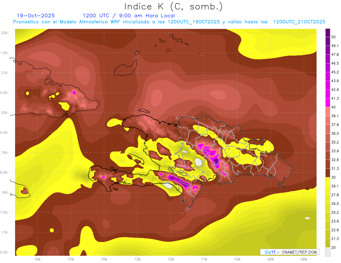Viewport: 341px width, 263px height.
Task: Click the WRF model forecast validity subtitle
Action: 169,22
